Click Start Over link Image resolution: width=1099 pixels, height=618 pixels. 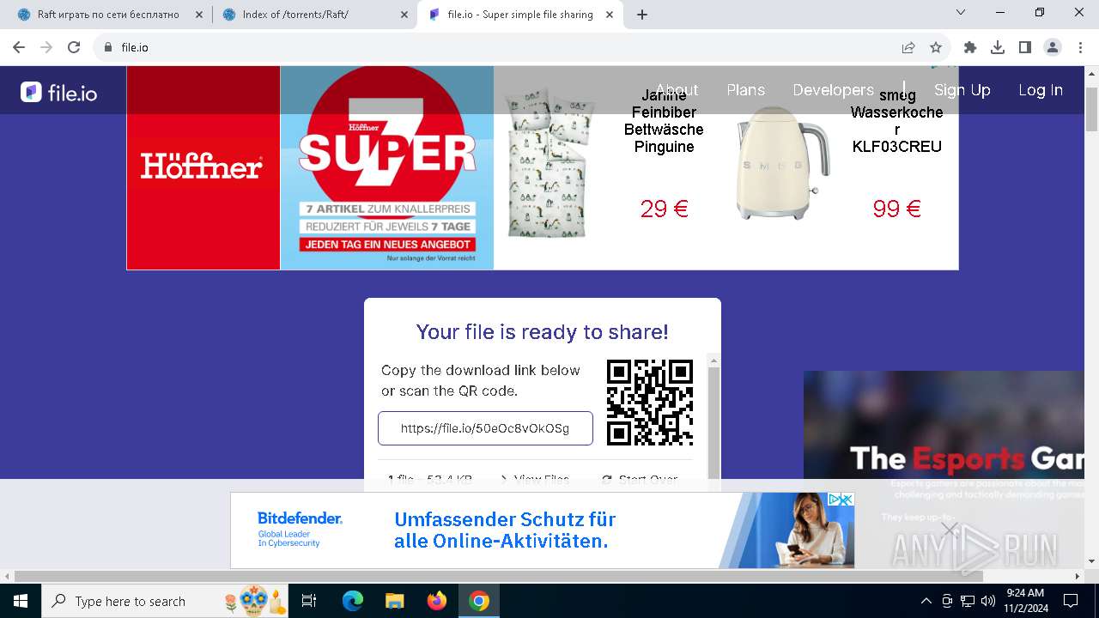point(640,480)
